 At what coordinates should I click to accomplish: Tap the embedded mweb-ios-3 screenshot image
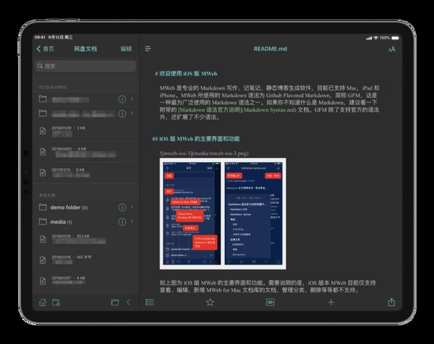(223, 213)
